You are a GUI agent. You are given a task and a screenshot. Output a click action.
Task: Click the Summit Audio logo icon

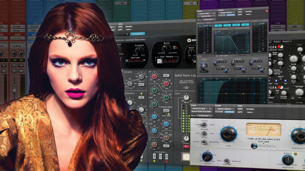click(x=254, y=146)
